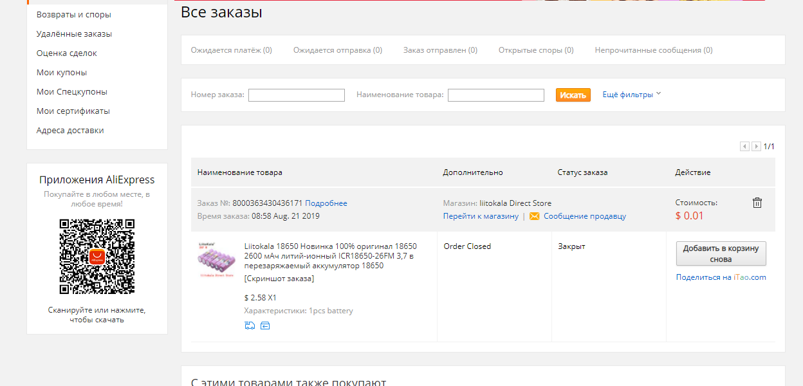Viewport: 803px width, 386px height.
Task: Open the Подробнее order details link
Action: tap(326, 203)
